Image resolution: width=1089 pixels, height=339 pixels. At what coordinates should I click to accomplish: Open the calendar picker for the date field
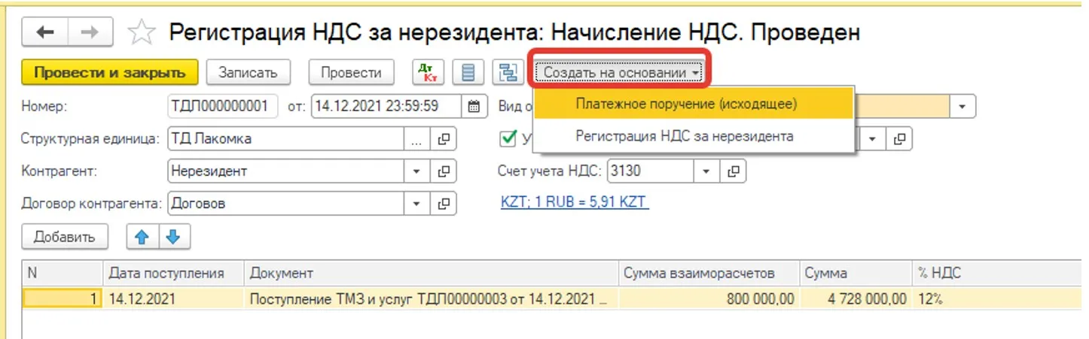(474, 106)
